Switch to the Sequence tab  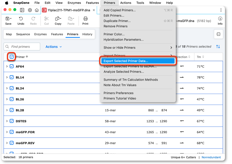pyautogui.click(x=23, y=34)
